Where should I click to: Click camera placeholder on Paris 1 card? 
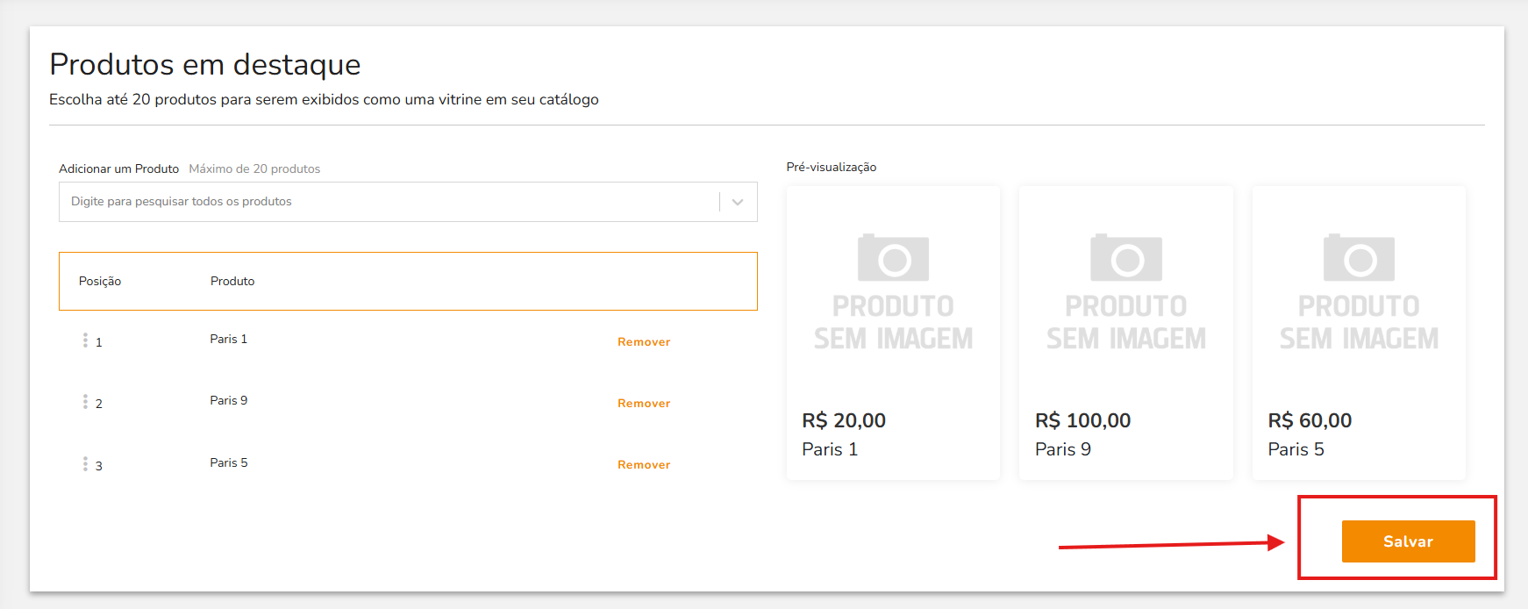(893, 258)
